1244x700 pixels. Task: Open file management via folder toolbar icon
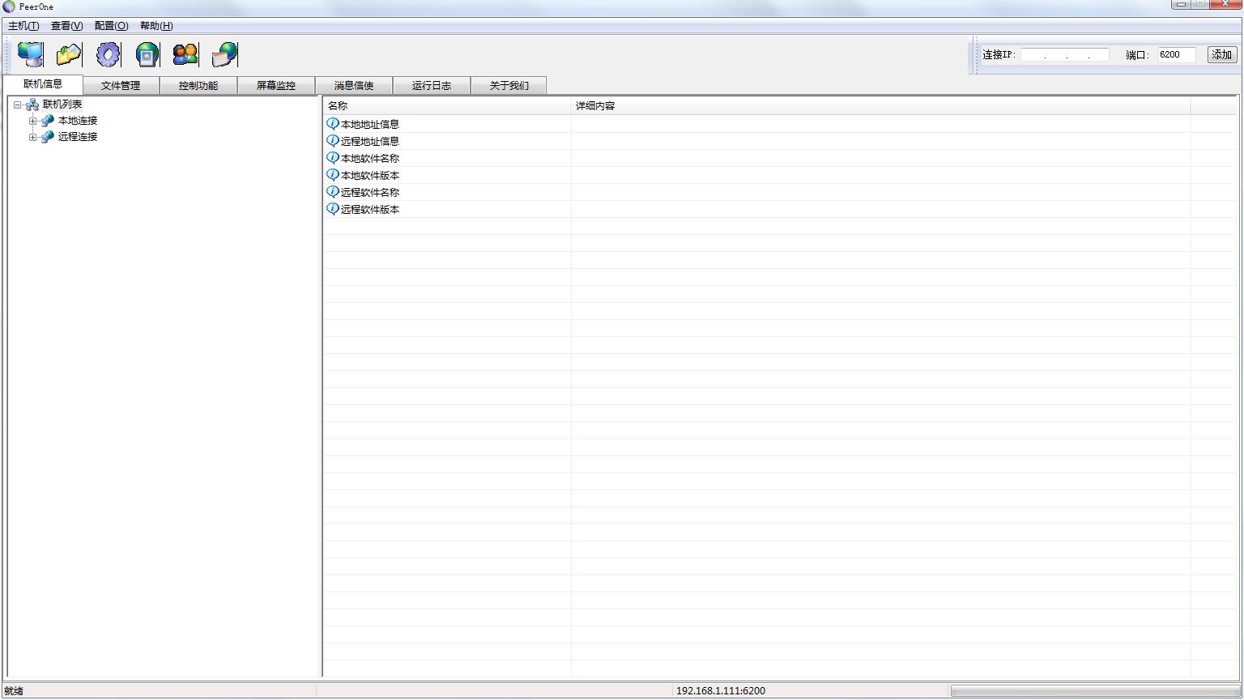(x=68, y=53)
